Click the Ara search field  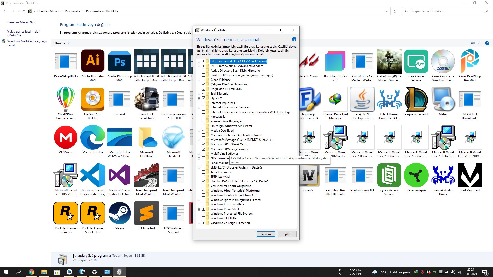click(443, 11)
